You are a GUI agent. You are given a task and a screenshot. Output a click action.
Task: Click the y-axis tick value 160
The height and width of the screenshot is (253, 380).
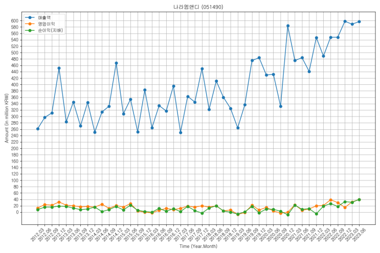click(x=14, y=161)
